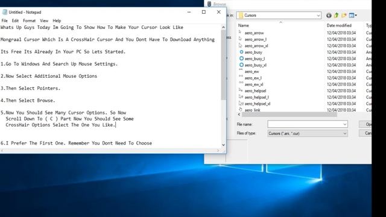Click the Create new folder icon
The width and height of the screenshot is (386, 217).
coord(344,16)
